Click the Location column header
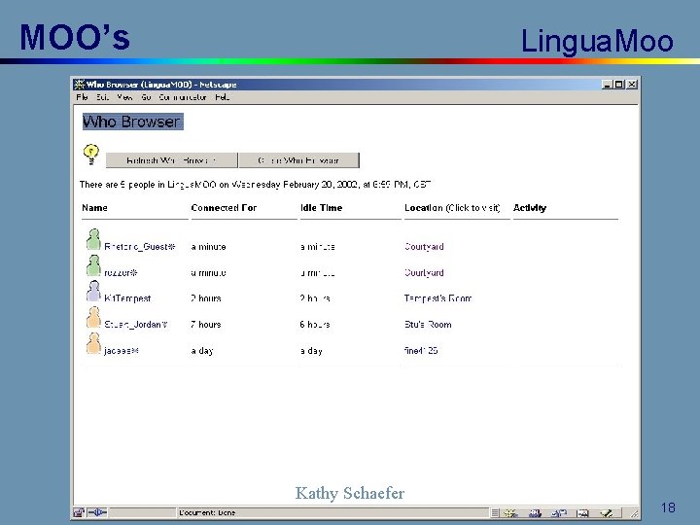Image resolution: width=700 pixels, height=525 pixels. (x=452, y=208)
